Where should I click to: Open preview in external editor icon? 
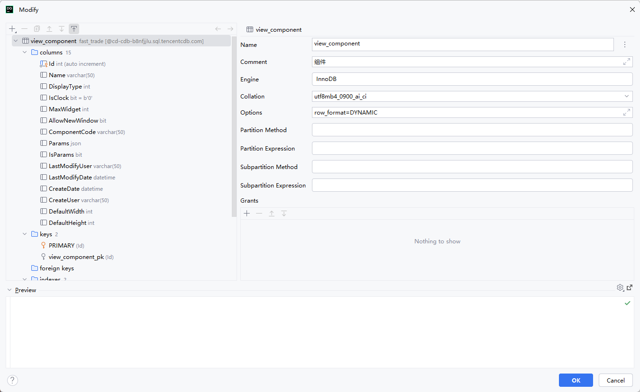tap(630, 287)
